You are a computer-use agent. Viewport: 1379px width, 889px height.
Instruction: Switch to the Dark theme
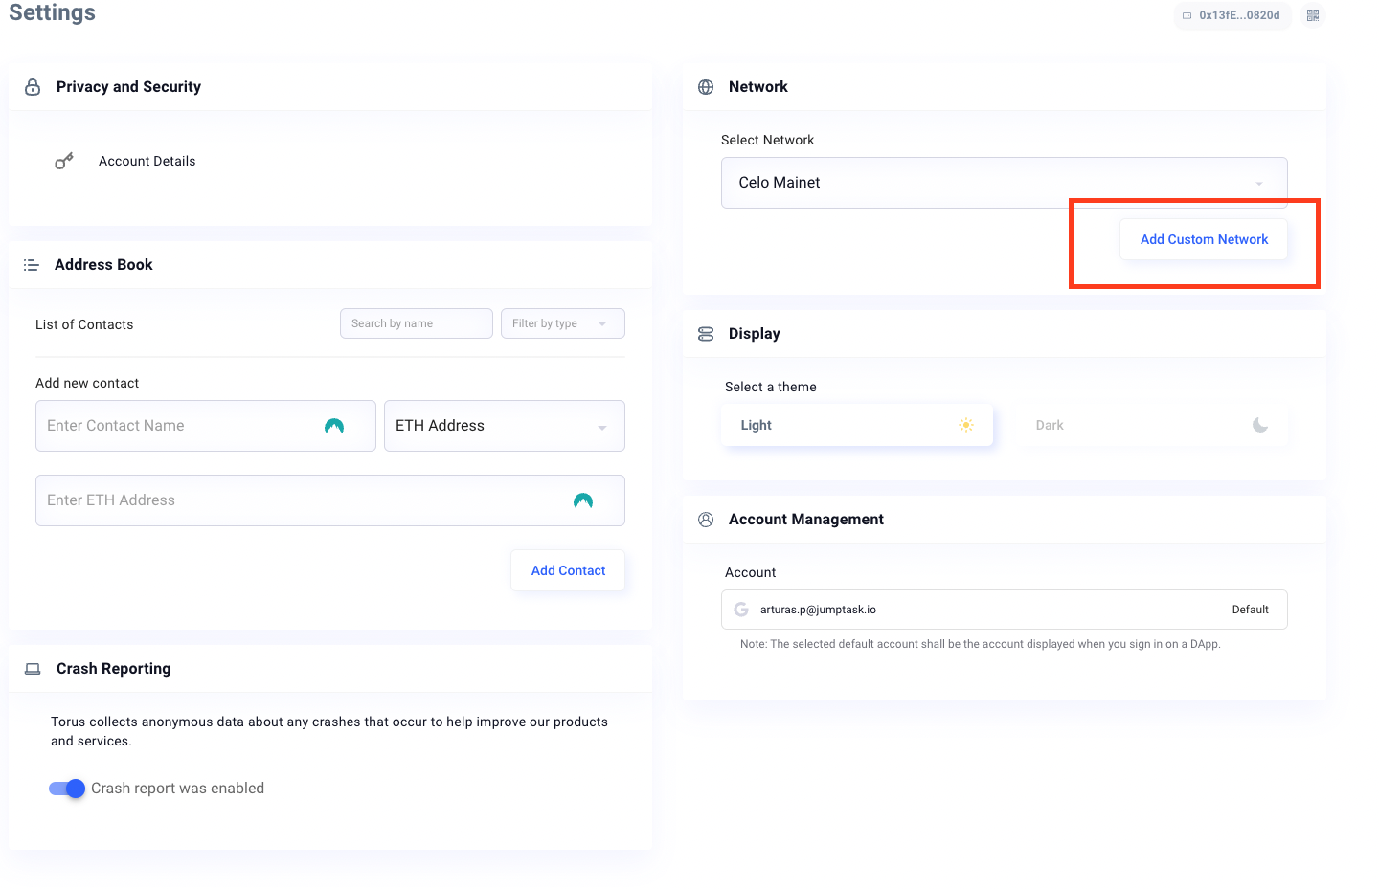point(1152,425)
